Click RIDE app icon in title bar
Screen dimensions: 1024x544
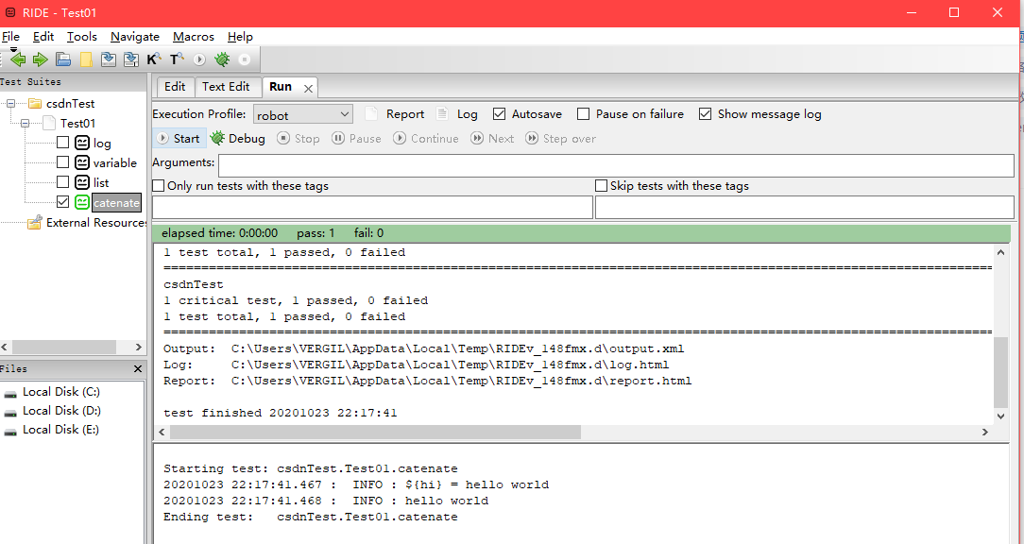pos(10,12)
